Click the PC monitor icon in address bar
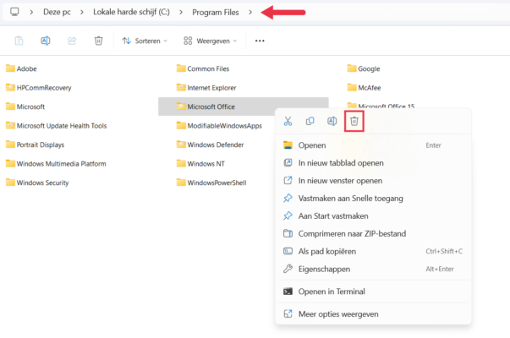 [14, 12]
